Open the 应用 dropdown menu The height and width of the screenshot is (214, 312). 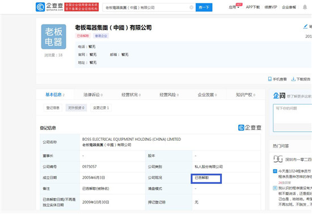(x=234, y=7)
